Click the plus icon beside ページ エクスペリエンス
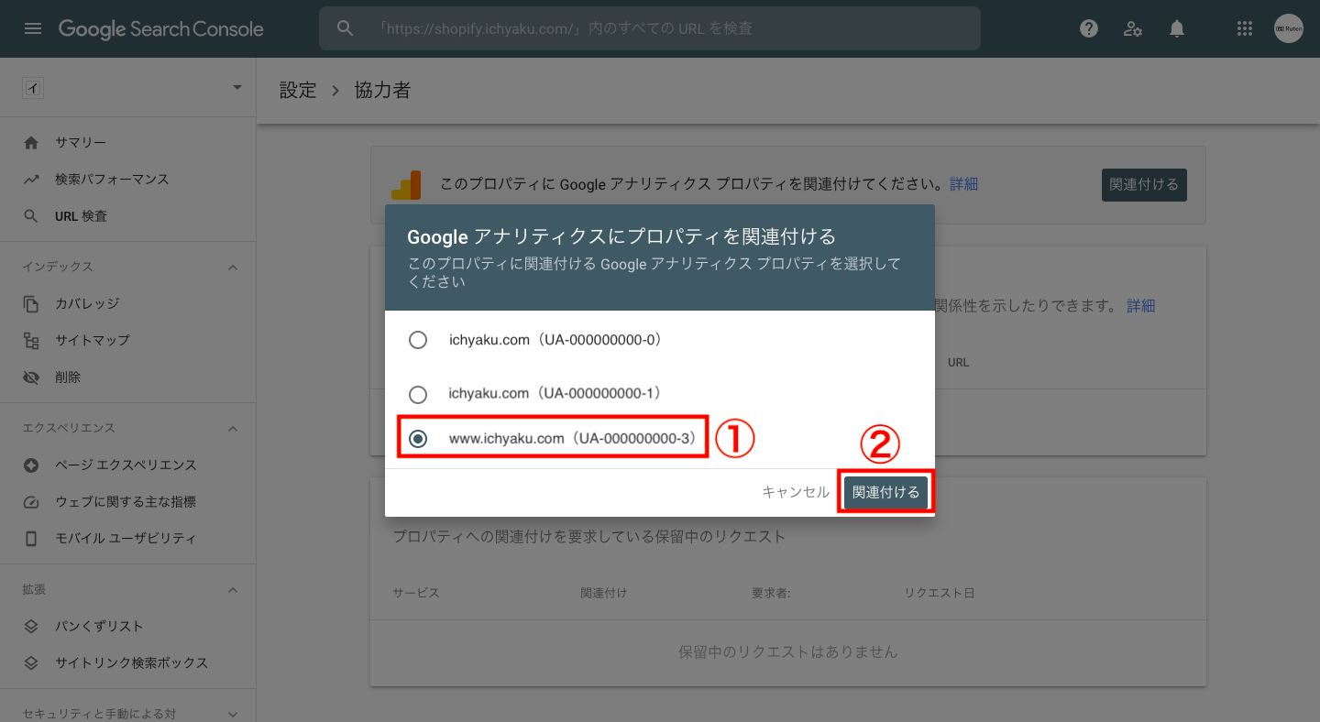Screen dimensions: 1320x722 tap(31, 465)
